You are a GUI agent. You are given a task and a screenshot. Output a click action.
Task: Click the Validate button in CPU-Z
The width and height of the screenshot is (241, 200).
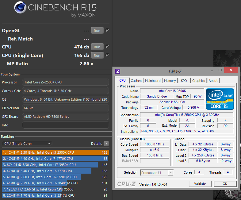[200, 184]
